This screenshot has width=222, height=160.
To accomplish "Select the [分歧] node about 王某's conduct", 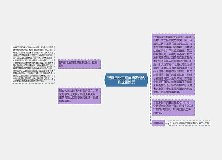I will pyautogui.click(x=173, y=64).
